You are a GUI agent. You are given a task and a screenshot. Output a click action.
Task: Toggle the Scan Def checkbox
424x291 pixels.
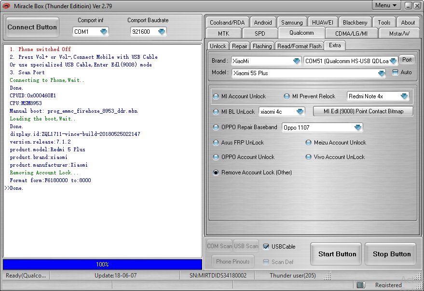click(x=266, y=262)
